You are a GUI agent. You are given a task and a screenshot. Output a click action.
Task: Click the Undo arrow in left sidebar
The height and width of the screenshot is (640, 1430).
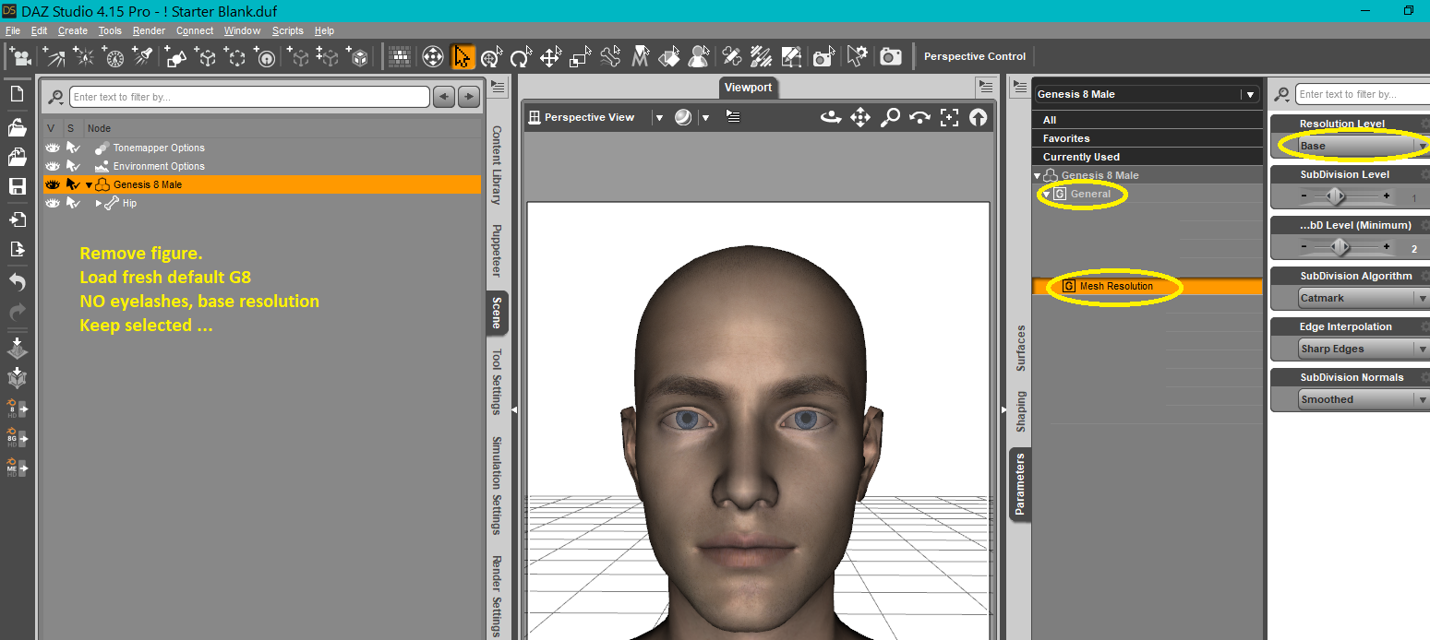click(17, 282)
